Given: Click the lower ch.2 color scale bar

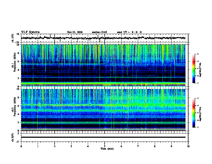Looking at the screenshot, I should (x=194, y=113).
